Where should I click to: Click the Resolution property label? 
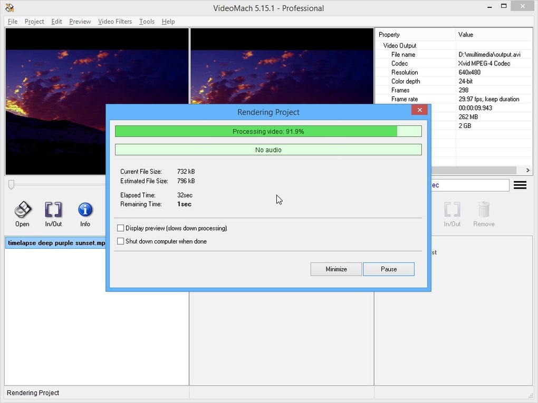point(405,72)
